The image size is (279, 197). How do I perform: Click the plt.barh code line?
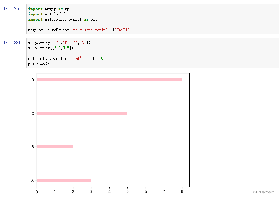68,59
